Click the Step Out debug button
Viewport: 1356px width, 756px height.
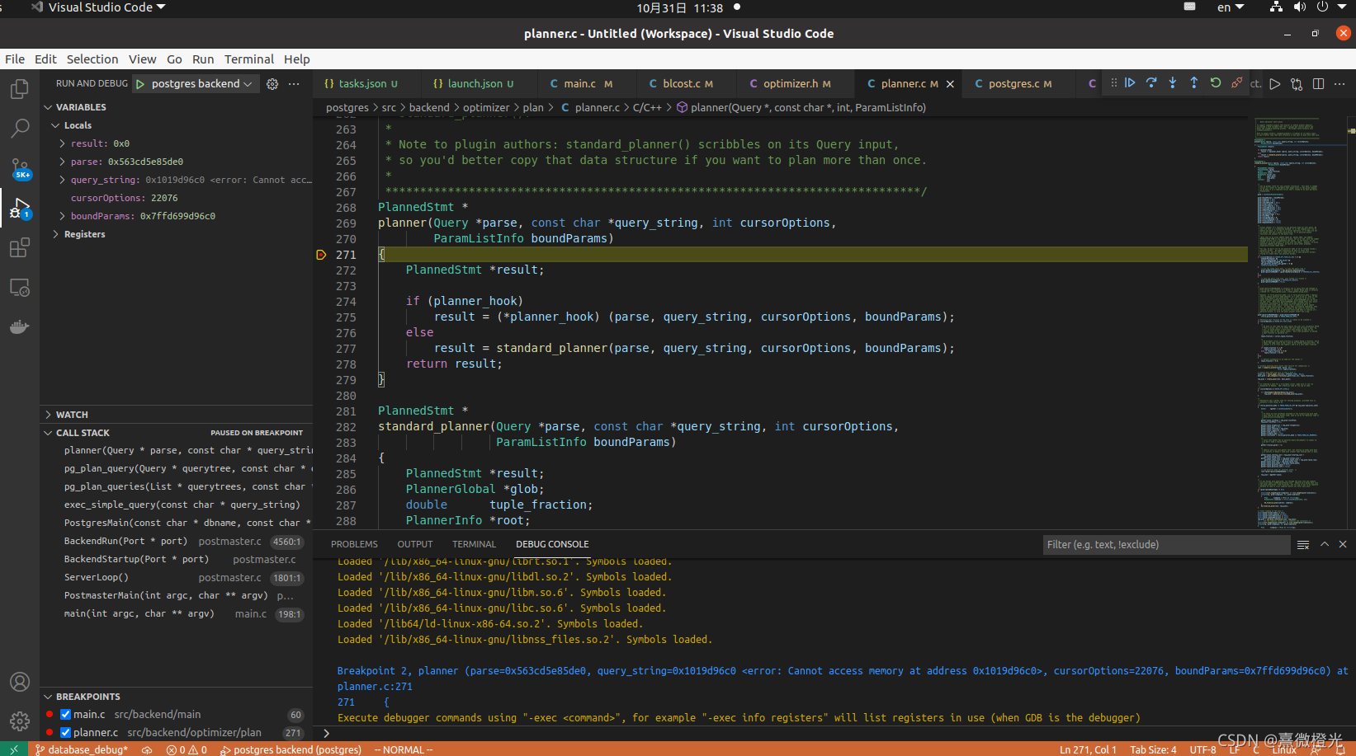pos(1194,83)
